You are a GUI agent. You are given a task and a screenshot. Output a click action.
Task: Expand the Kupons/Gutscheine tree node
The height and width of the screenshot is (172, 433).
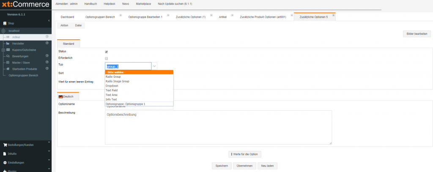3,49
